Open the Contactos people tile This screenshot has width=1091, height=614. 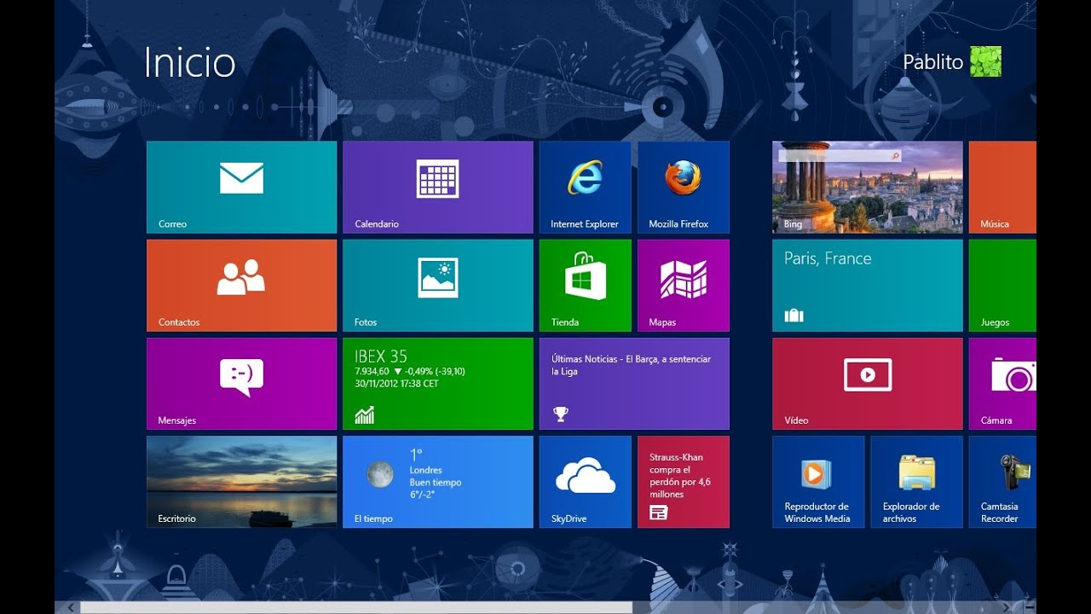(x=242, y=286)
